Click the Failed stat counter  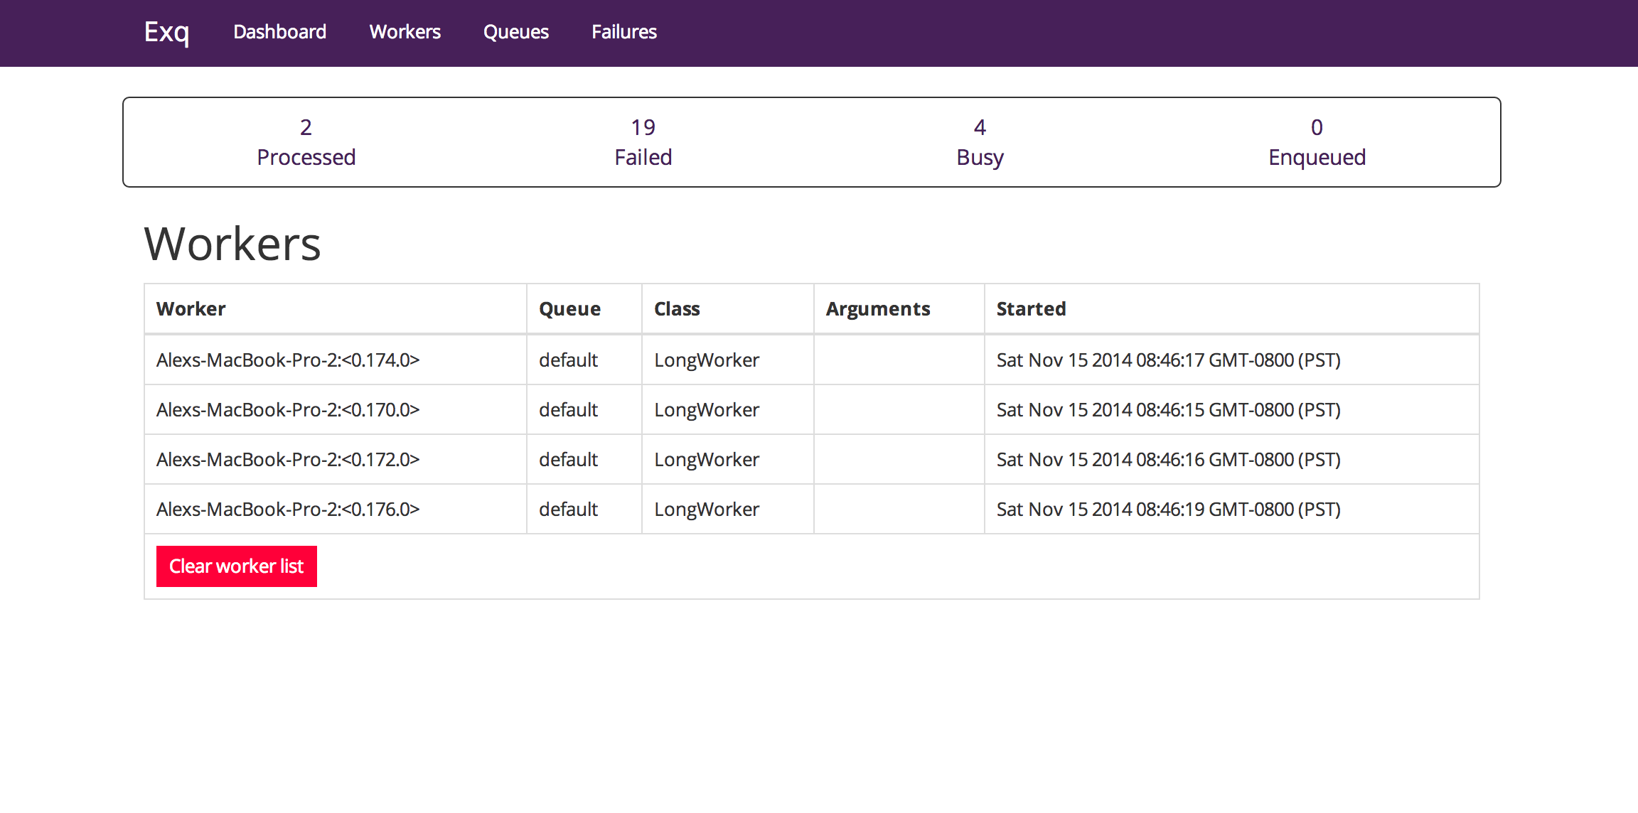[643, 142]
